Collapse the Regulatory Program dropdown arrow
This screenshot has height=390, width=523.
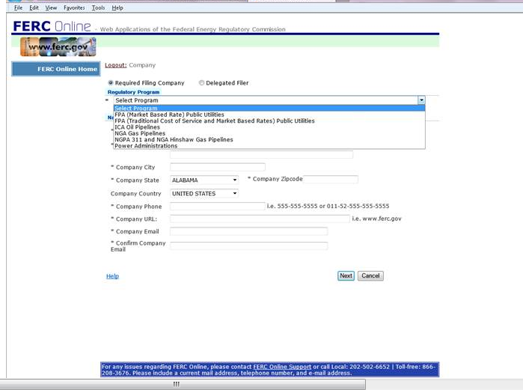tap(421, 100)
